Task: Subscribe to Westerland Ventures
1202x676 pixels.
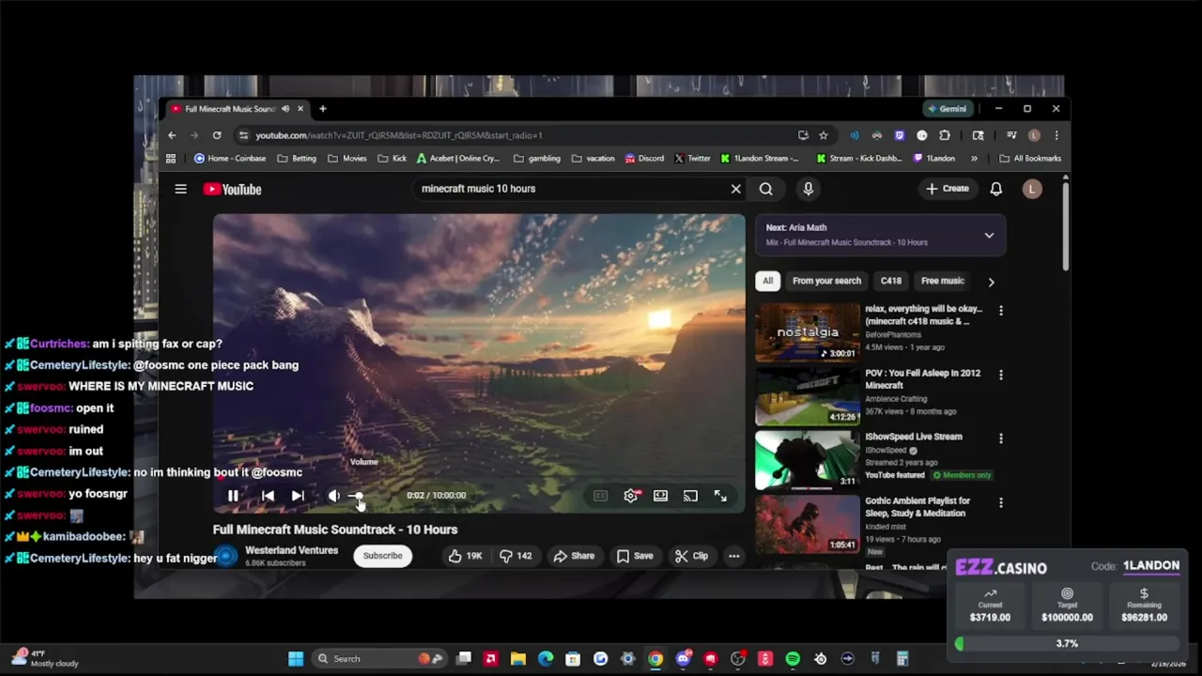Action: 382,556
